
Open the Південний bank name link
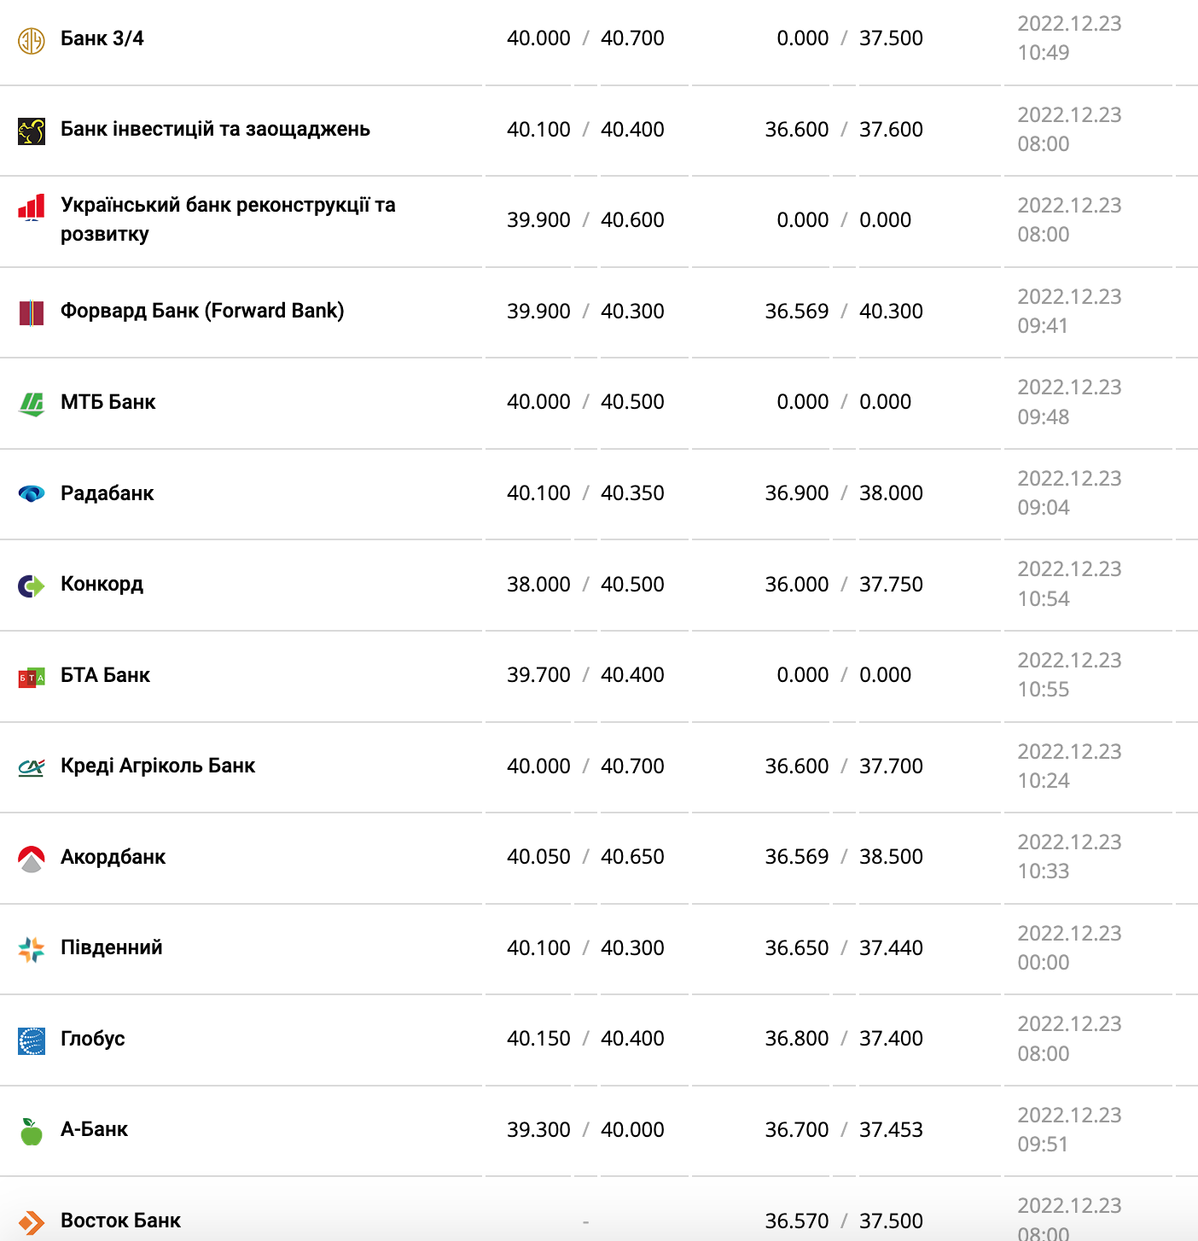point(111,947)
